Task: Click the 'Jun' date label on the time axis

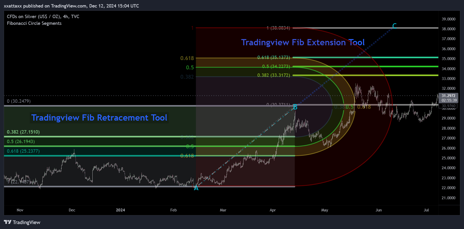Action: tap(379, 210)
